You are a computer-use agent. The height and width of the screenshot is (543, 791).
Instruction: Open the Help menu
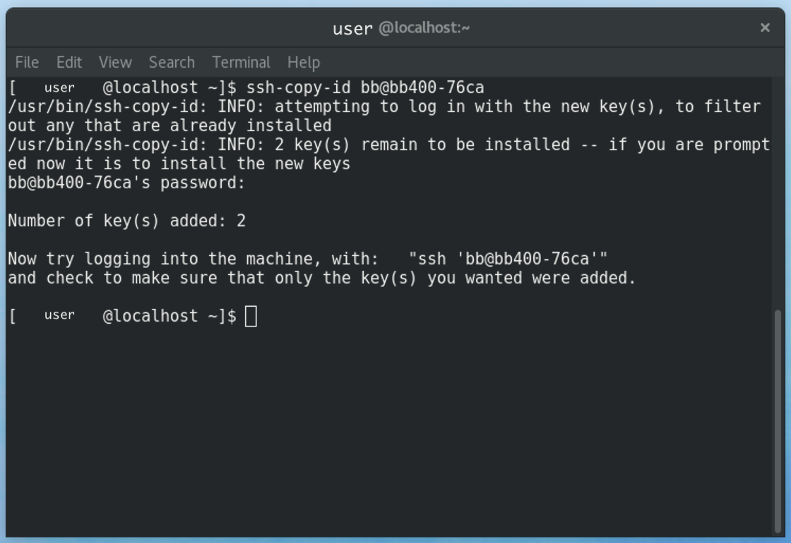[304, 62]
